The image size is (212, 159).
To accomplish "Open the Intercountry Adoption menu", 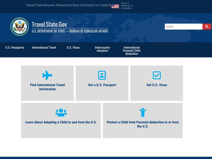I will (x=102, y=49).
